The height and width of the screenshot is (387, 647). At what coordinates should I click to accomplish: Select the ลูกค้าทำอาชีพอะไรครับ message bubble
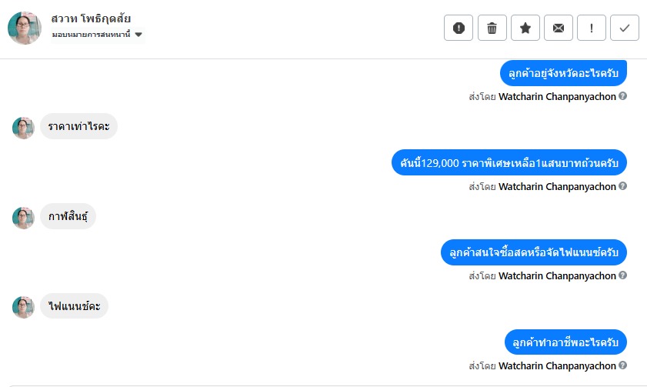565,342
